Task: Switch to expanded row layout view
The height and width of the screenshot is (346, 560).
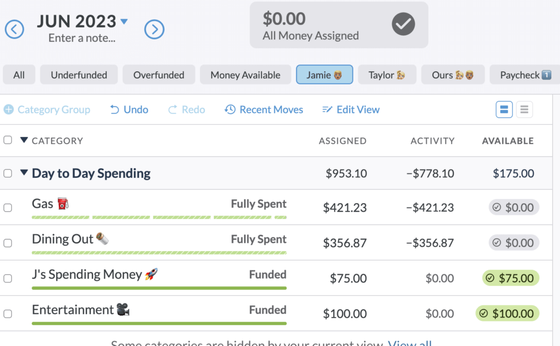Action: [x=504, y=109]
